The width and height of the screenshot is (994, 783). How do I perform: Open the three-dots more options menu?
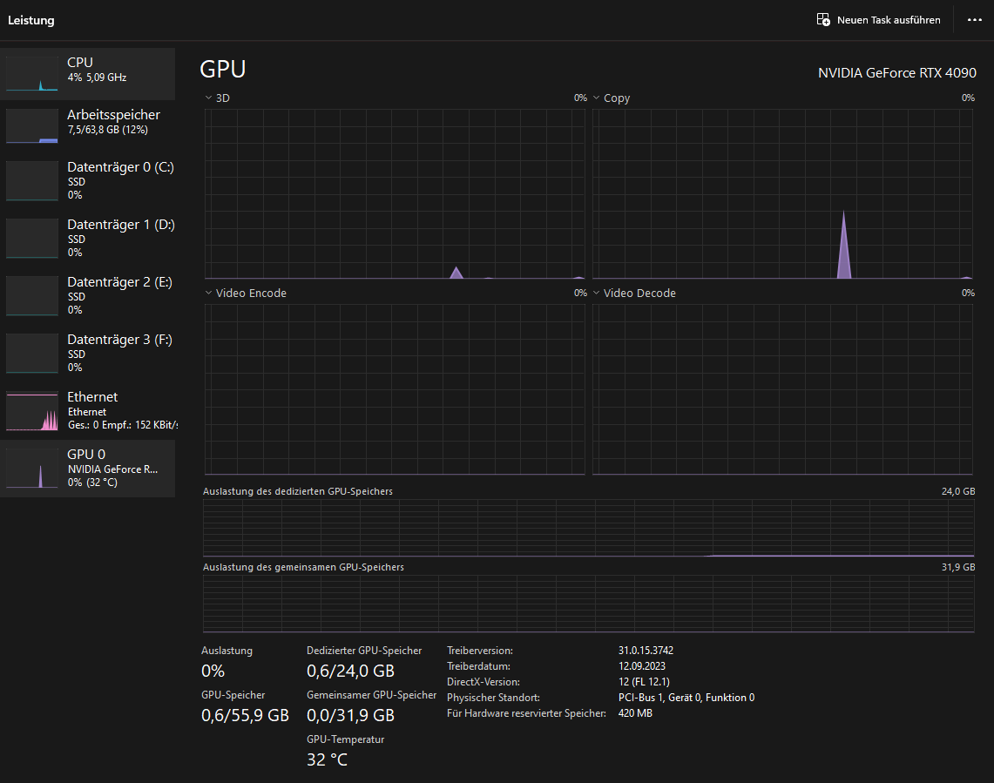click(x=974, y=20)
